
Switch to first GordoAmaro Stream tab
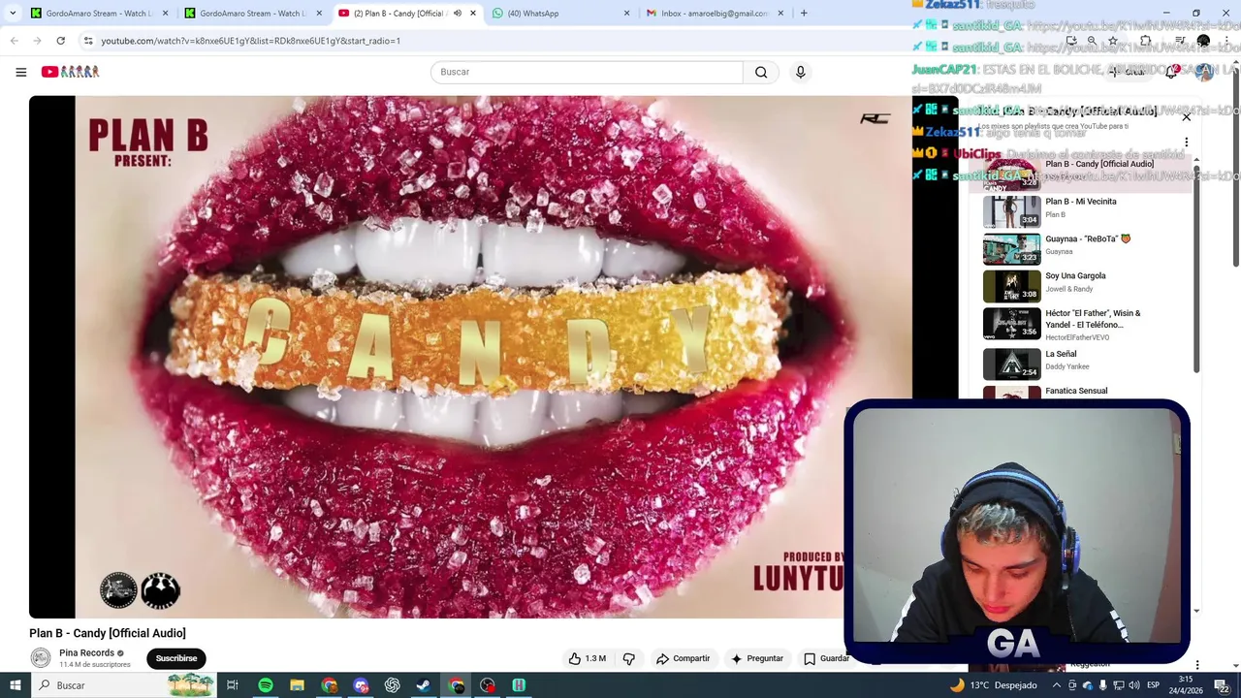point(98,14)
